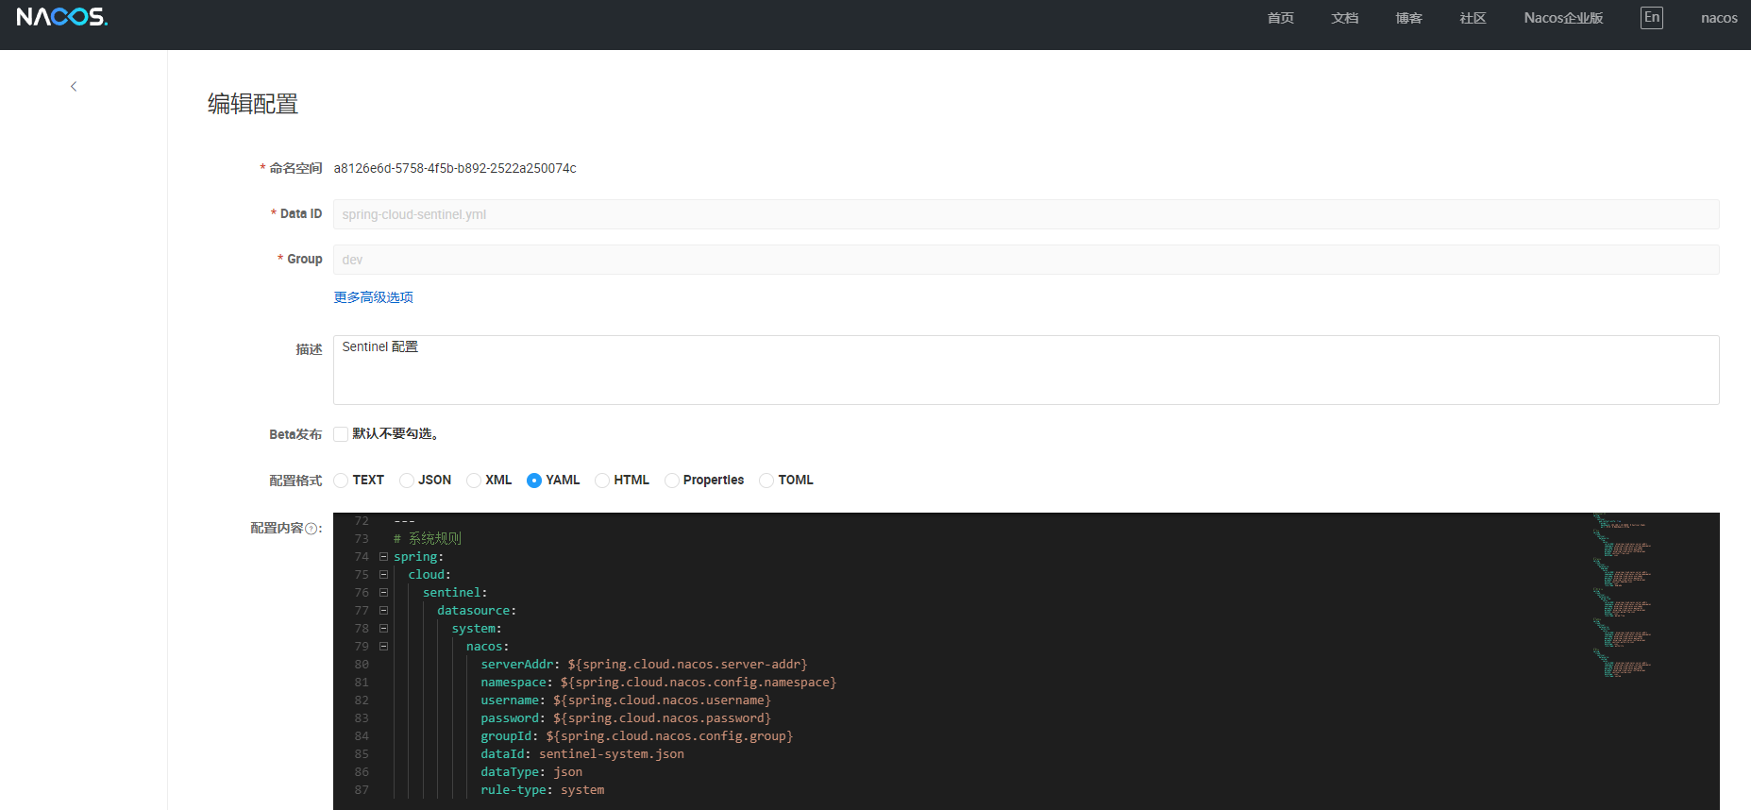Collapse the spring node at line 74
This screenshot has width=1751, height=810.
tap(384, 557)
